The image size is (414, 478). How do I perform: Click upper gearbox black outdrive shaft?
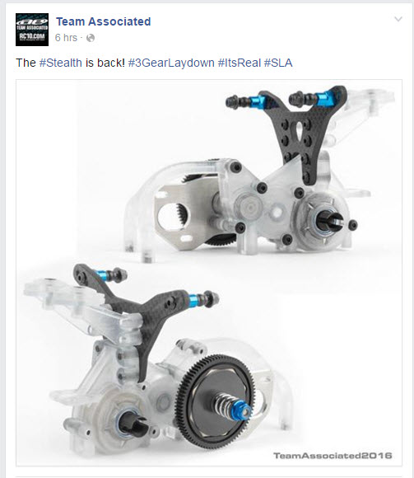click(x=329, y=220)
